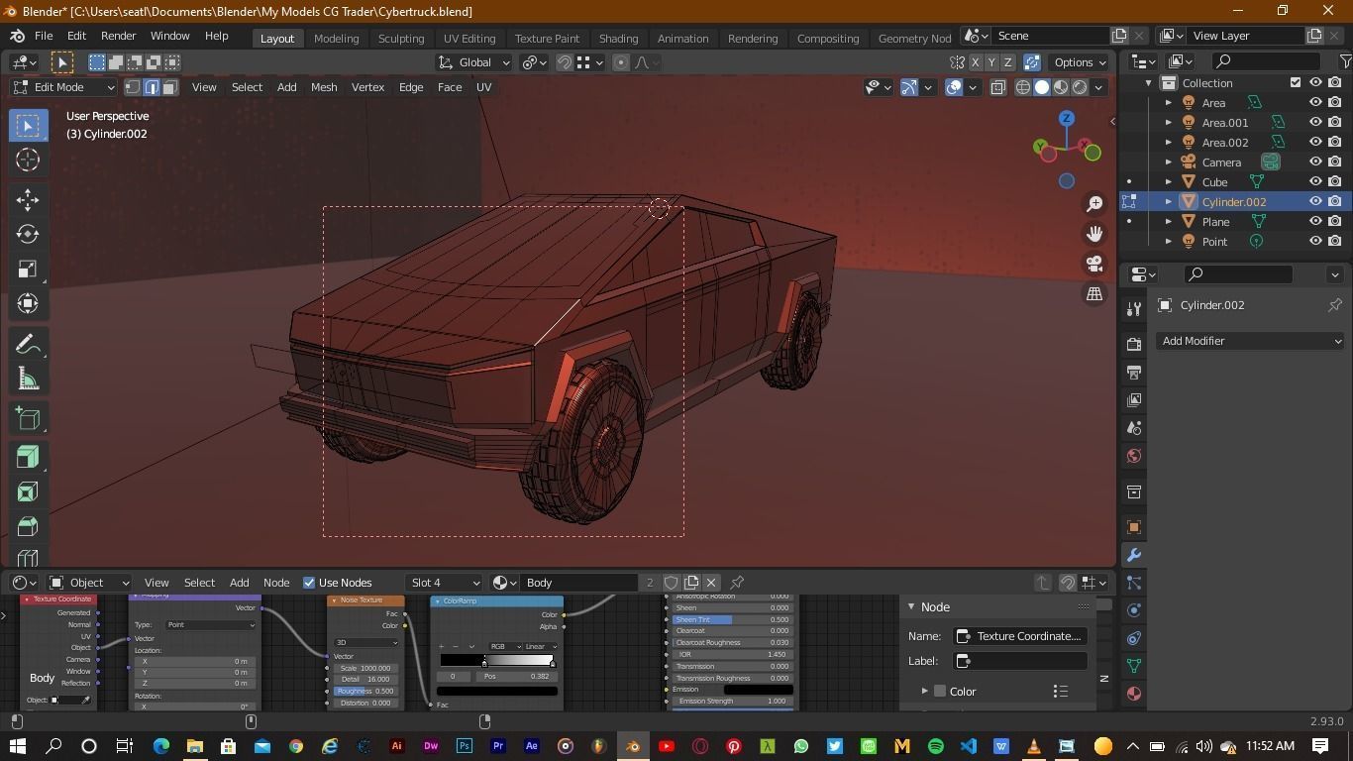Switch to face select mode
Screen dimensions: 1353x761
click(169, 87)
